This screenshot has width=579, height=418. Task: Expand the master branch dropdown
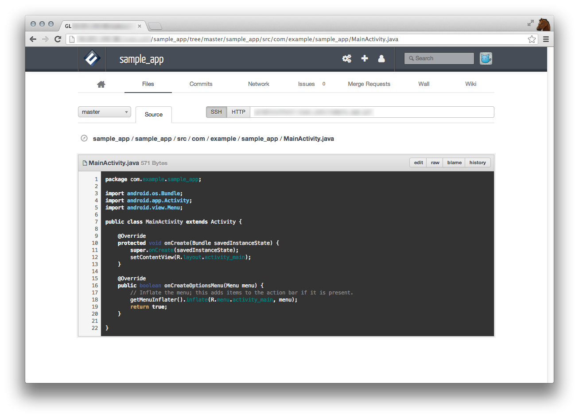point(105,112)
